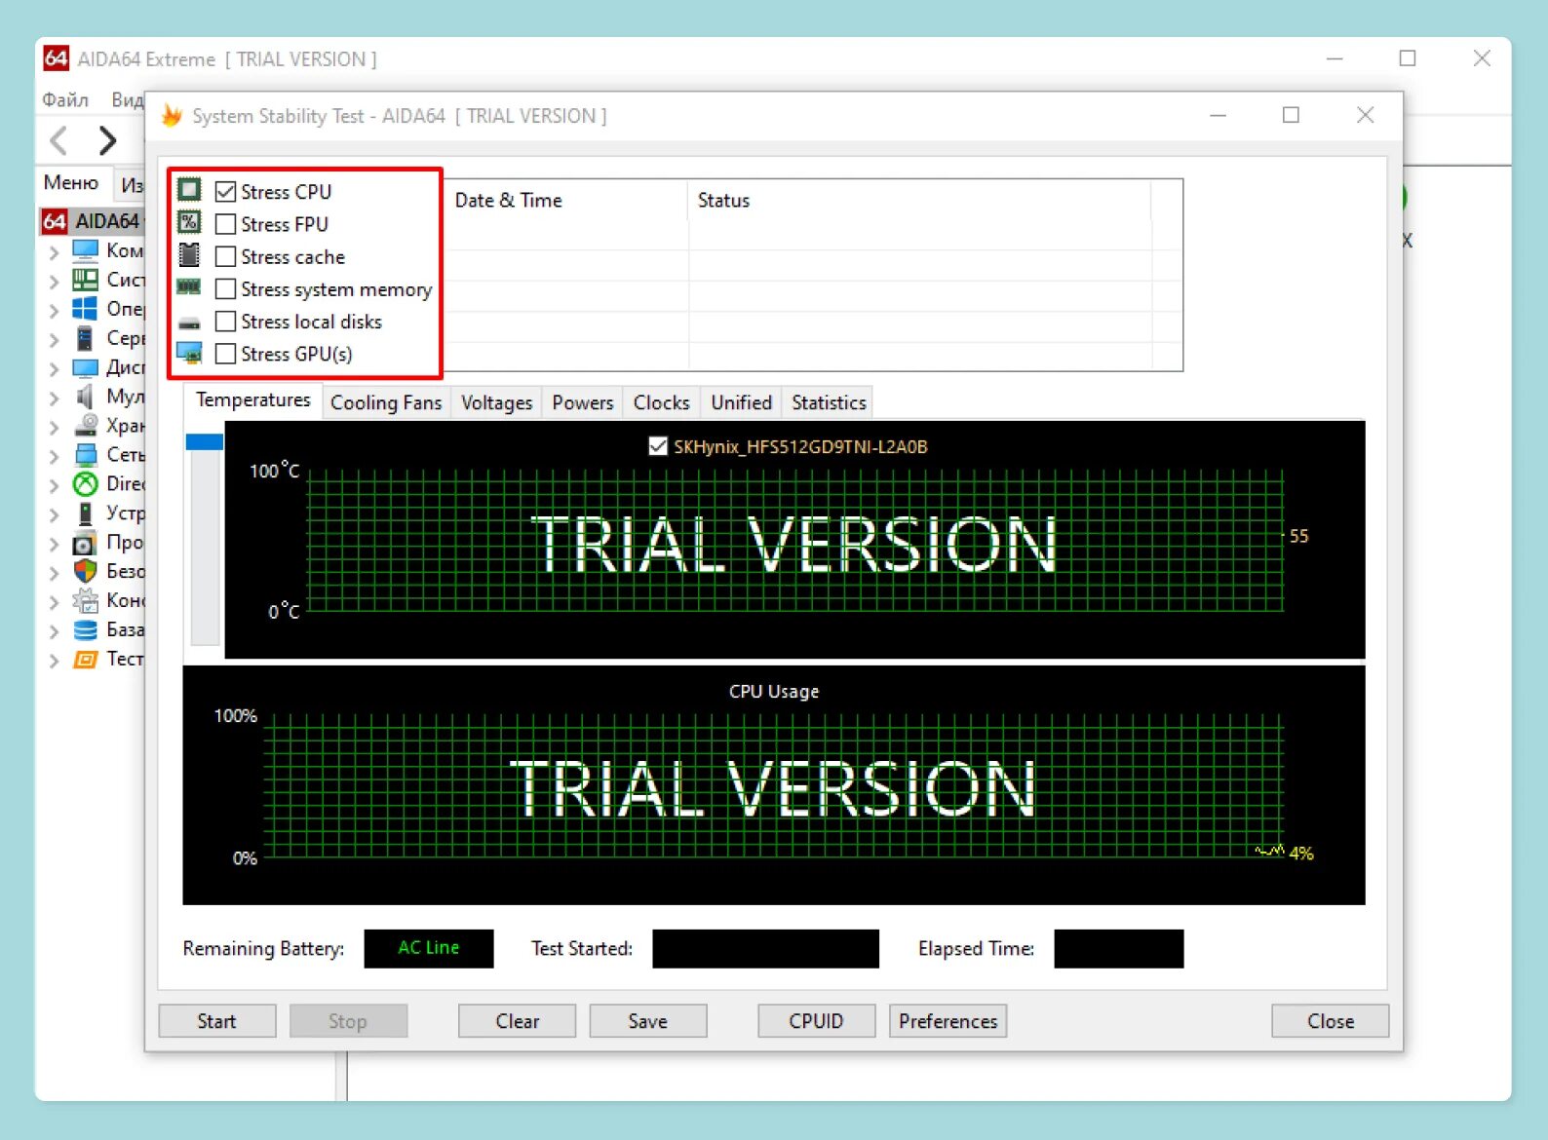
Task: Click the software icon next to Про
Action: pos(86,543)
